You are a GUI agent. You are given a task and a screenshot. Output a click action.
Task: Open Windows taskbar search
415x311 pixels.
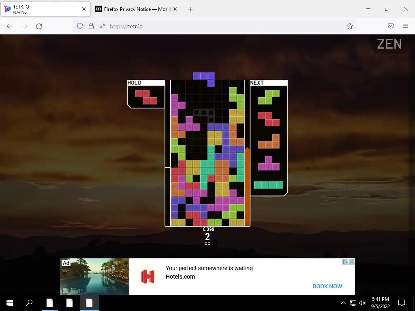(29, 303)
